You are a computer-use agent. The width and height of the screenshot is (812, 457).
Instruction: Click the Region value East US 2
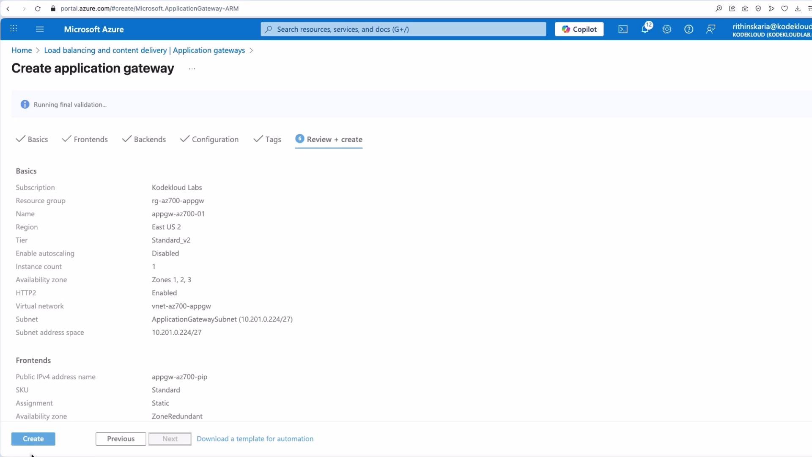(x=166, y=227)
